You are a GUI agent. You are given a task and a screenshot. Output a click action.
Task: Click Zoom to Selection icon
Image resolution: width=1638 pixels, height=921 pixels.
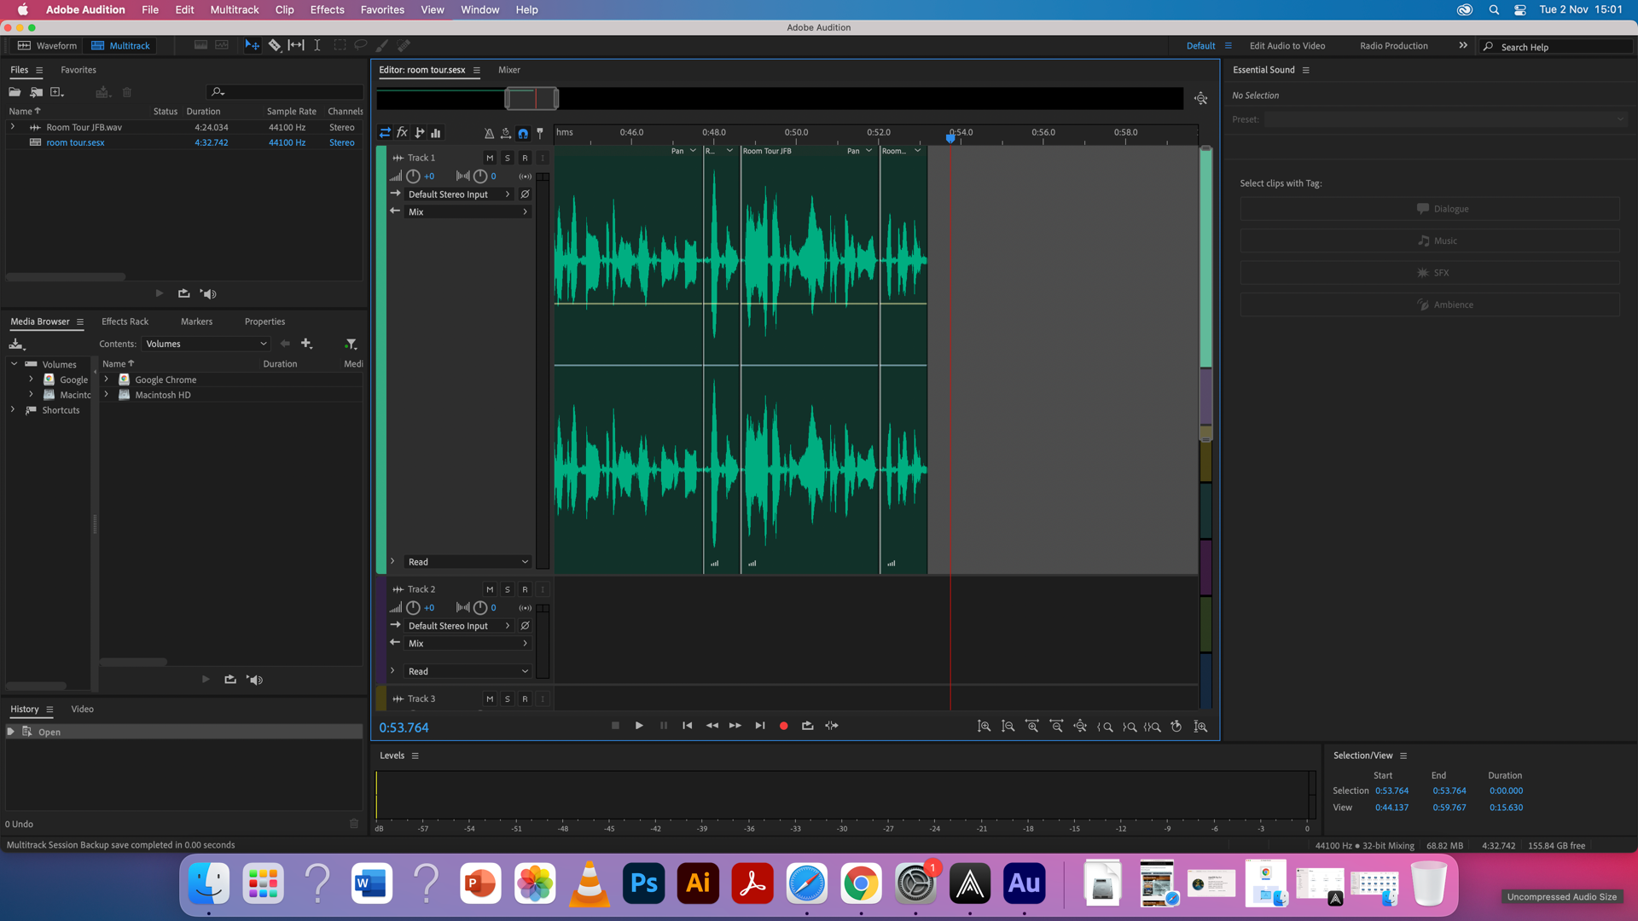pos(1153,727)
